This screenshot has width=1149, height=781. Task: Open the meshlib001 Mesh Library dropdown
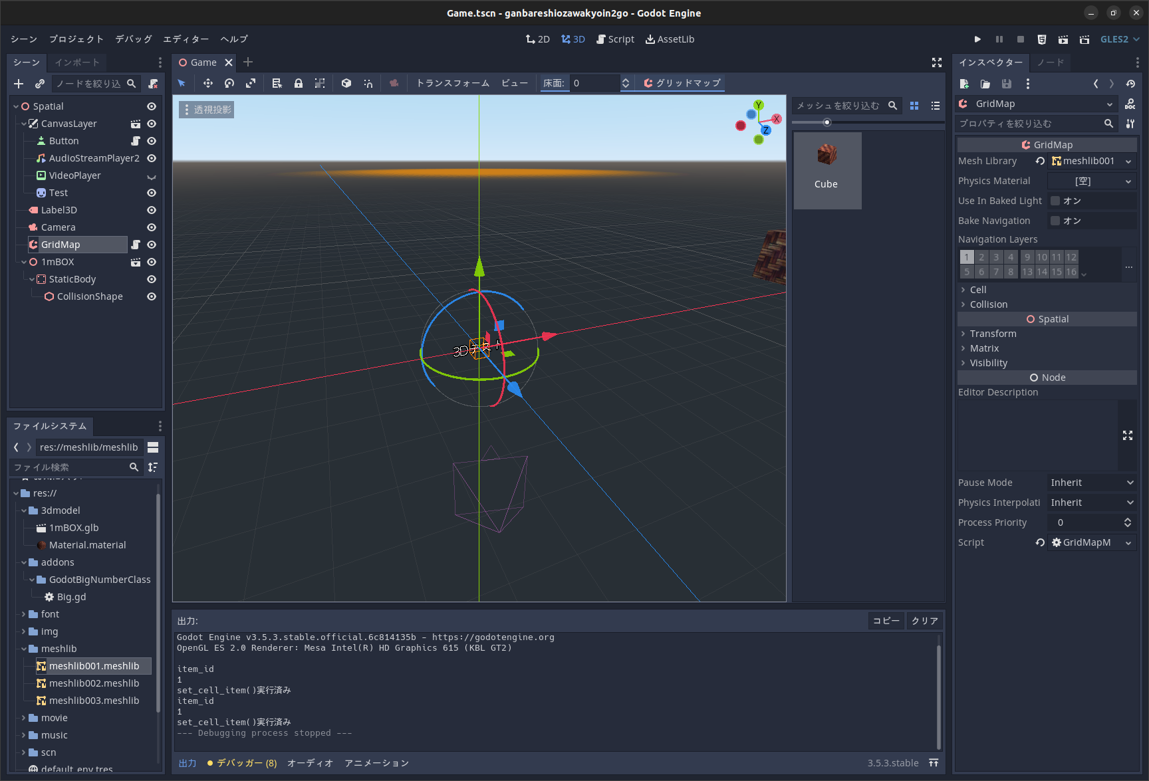tap(1090, 160)
